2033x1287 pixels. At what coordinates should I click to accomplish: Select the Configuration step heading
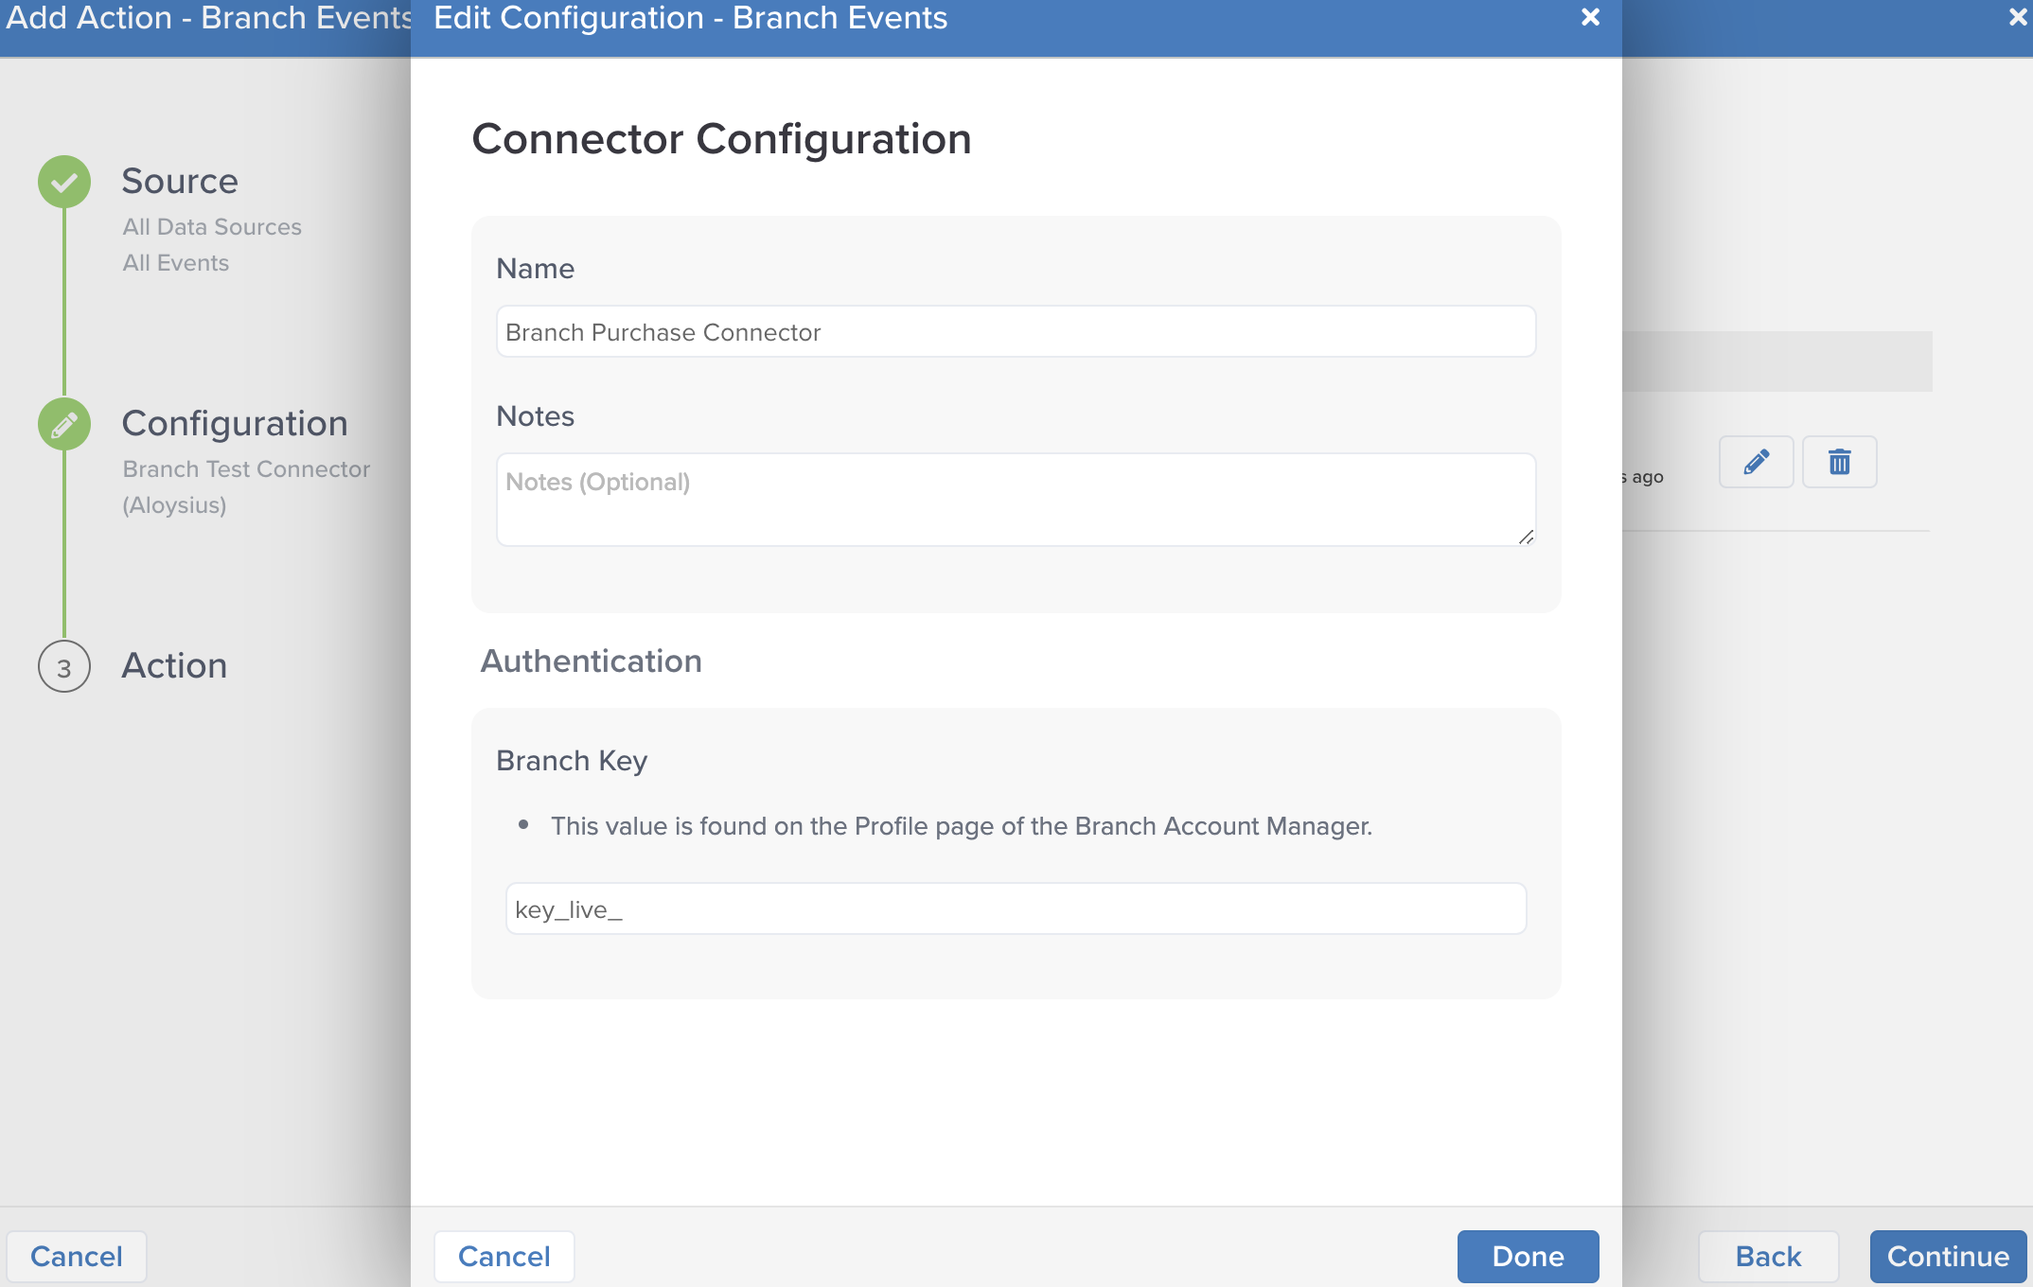pos(235,423)
